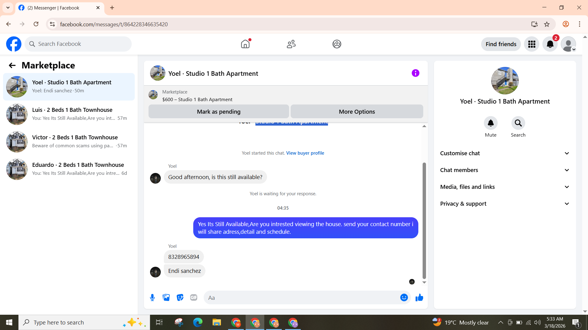Screen dimensions: 588x330
Task: Click the chat vertical scrollbar
Action: point(424,220)
